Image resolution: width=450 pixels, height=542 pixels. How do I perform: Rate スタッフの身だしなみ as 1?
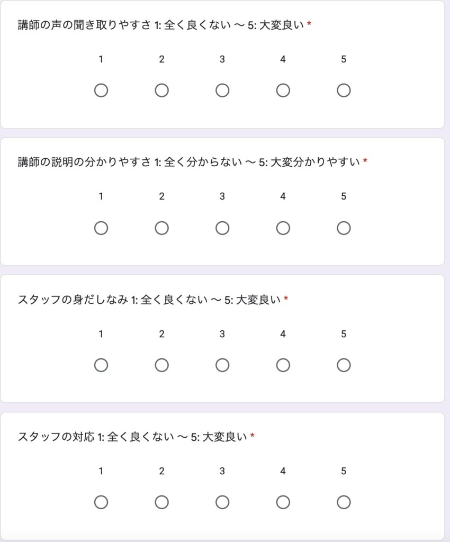(101, 365)
